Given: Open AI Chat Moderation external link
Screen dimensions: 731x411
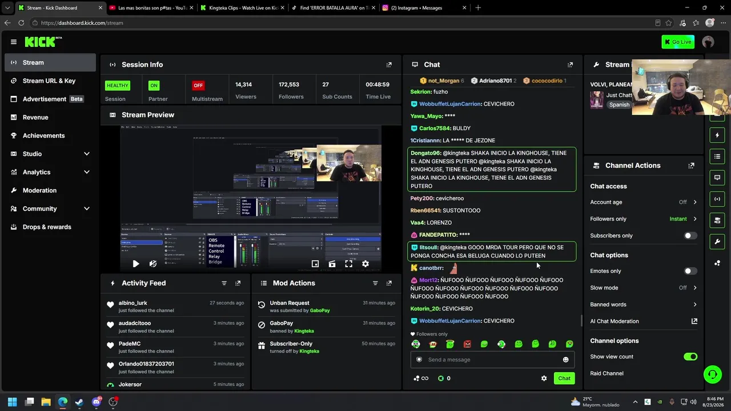Looking at the screenshot, I should coord(694,321).
